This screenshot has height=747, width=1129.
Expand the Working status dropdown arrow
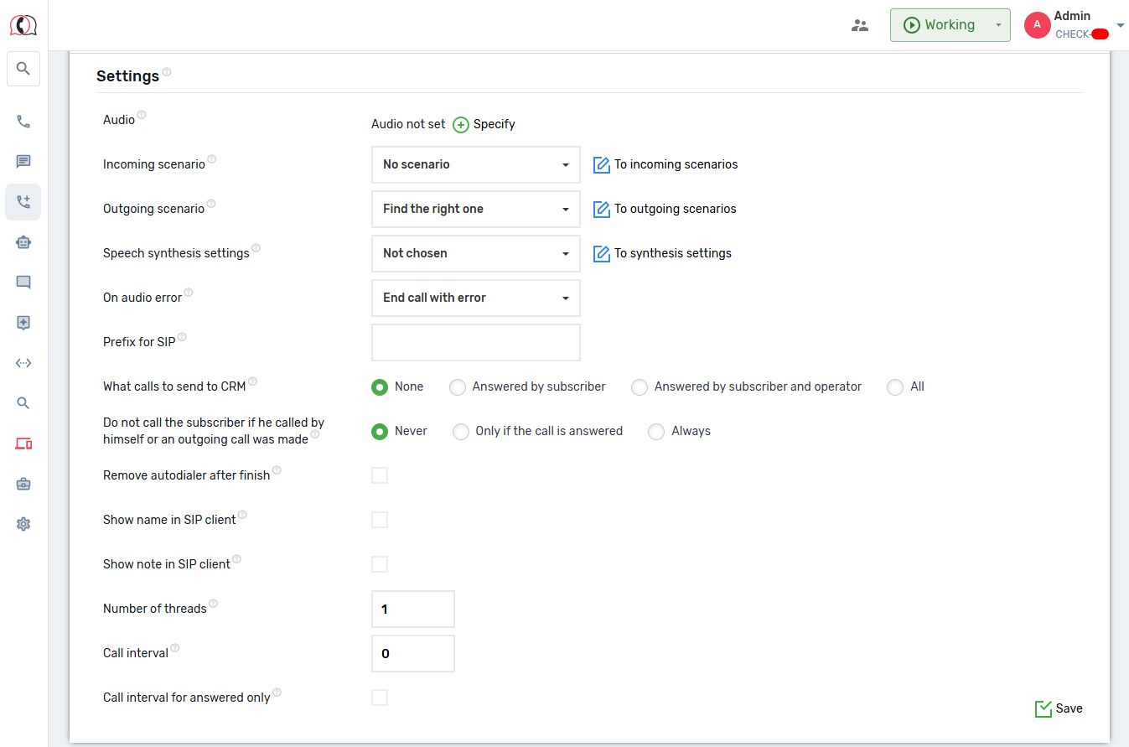(x=997, y=25)
